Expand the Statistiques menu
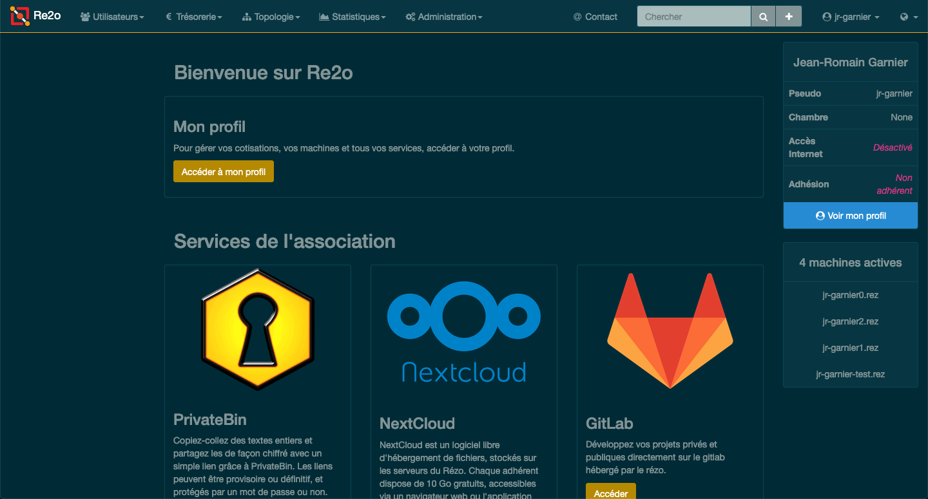This screenshot has height=499, width=928. tap(353, 17)
